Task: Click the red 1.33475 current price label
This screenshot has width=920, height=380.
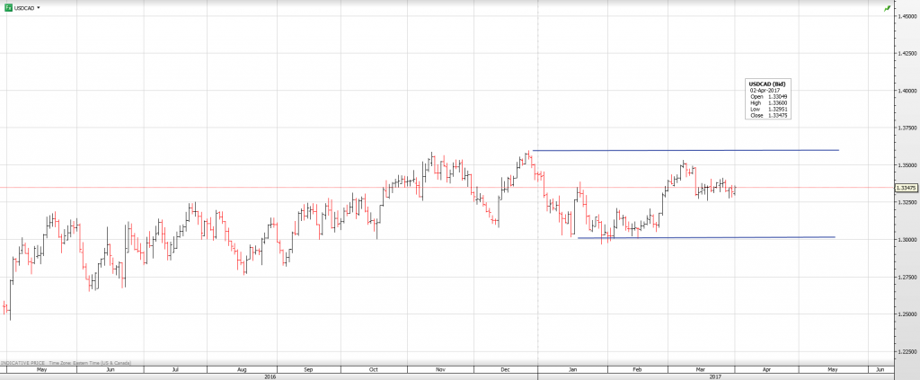Action: click(x=906, y=188)
